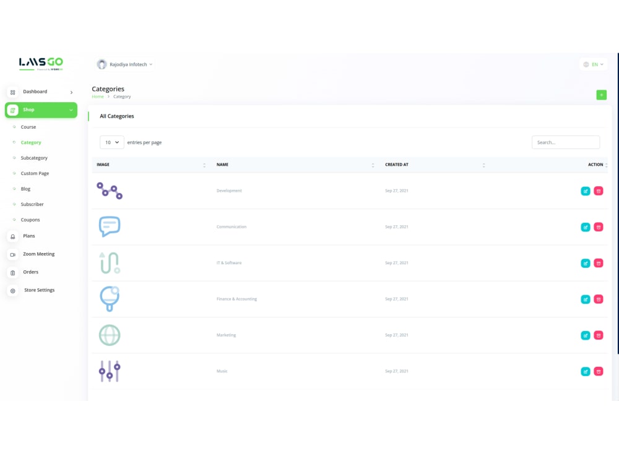Edit the Finance & Accounting category
The height and width of the screenshot is (464, 619).
[586, 299]
